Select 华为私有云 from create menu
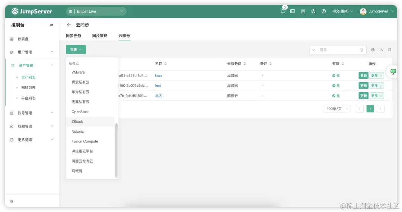Image resolution: width=402 pixels, height=212 pixels. tap(90, 92)
